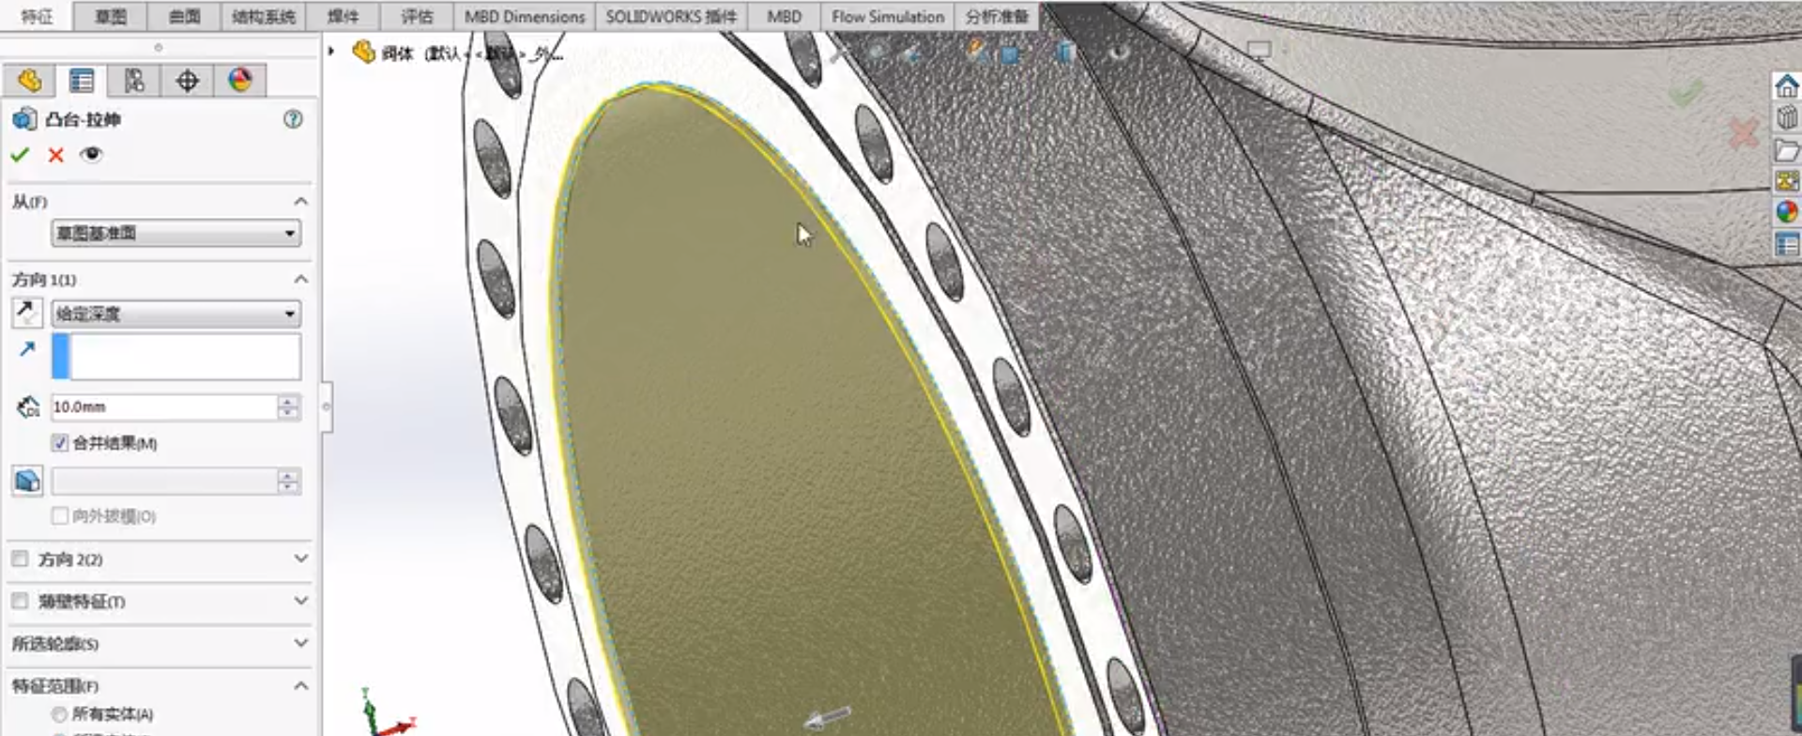Expand the 所选轮廓 section
Screen dimensions: 1802x736
300,643
